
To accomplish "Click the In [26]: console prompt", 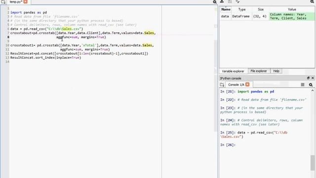I will pos(228,145).
